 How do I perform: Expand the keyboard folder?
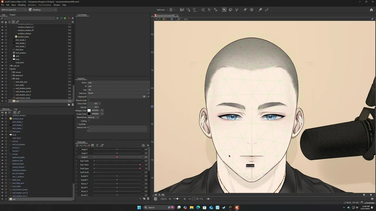tap(12, 75)
